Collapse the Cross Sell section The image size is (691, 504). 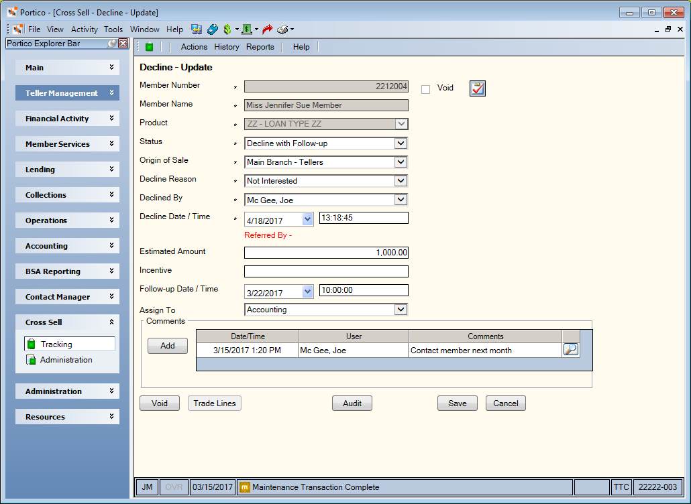pyautogui.click(x=68, y=322)
